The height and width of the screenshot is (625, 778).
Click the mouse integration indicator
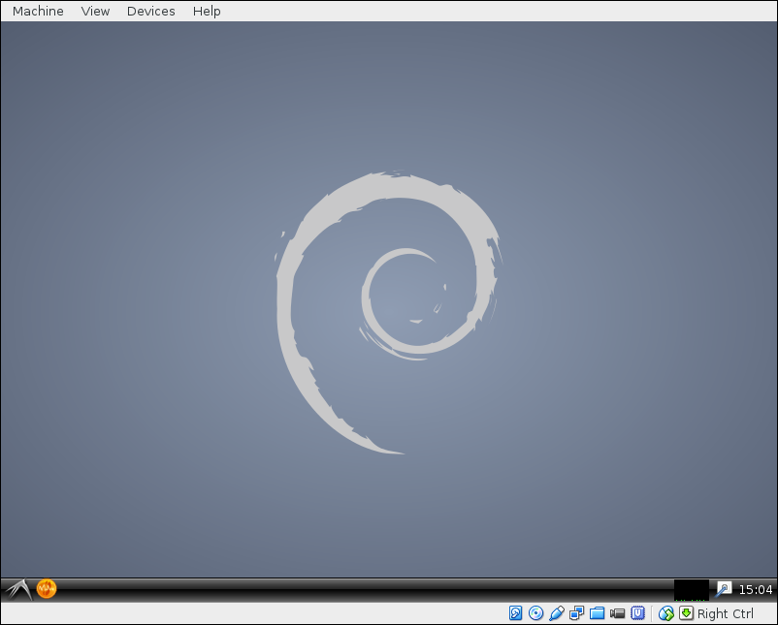click(665, 613)
